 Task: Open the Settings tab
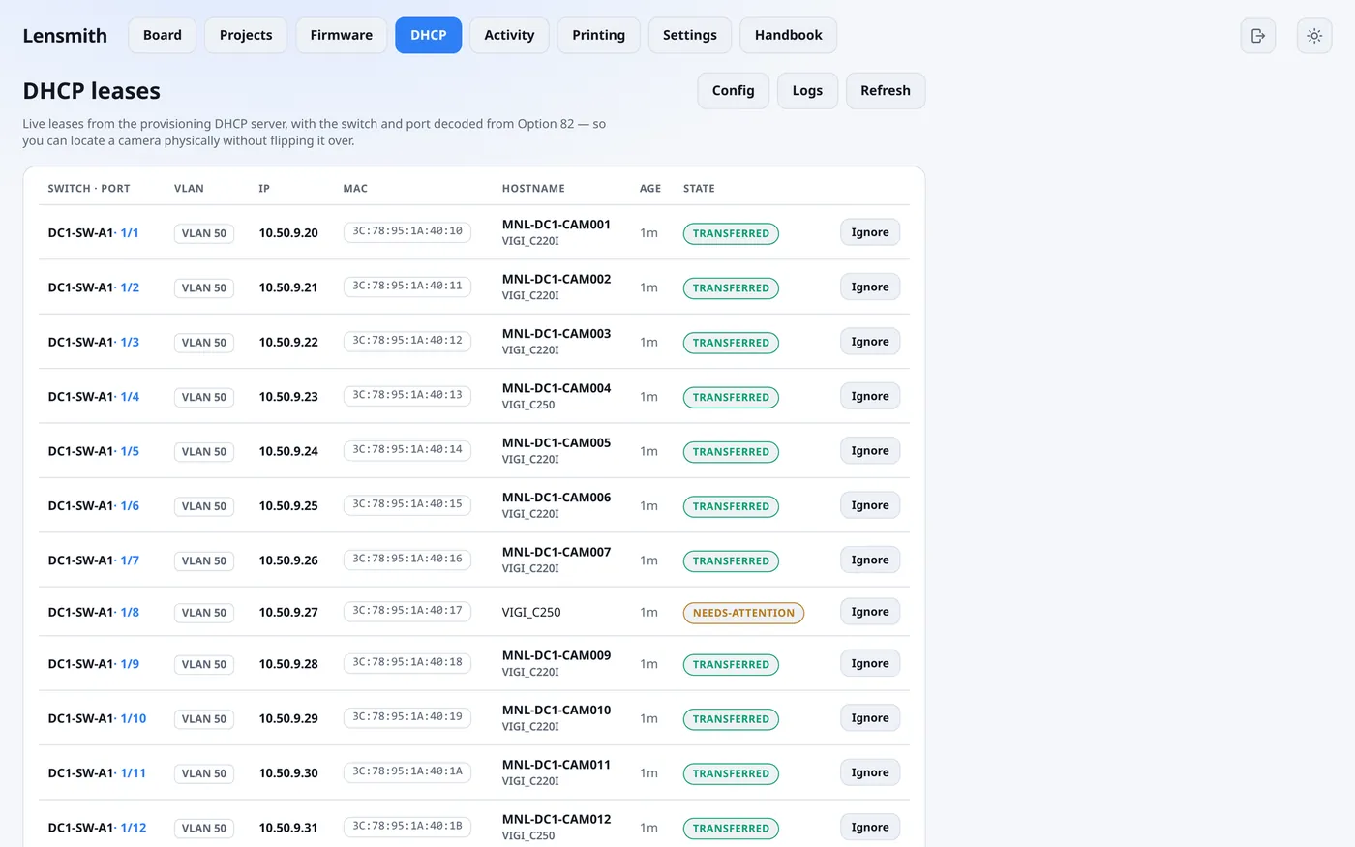(x=690, y=35)
